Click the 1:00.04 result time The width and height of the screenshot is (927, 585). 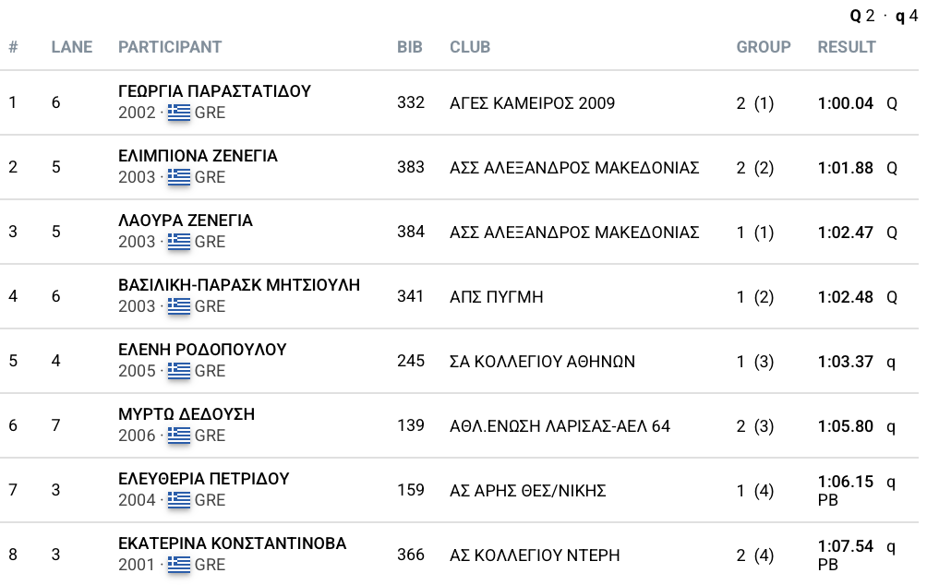845,103
